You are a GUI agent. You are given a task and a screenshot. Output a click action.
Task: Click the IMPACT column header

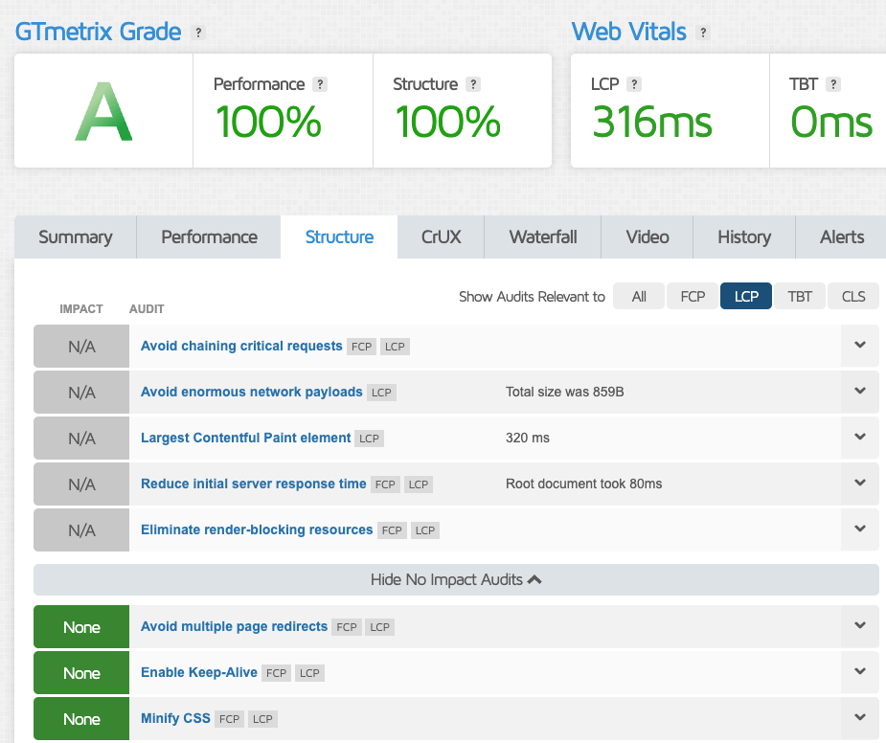tap(81, 309)
